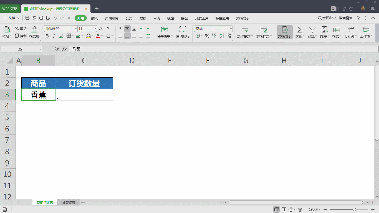This screenshot has height=213, width=379.
Task: Toggle italic formatting on selected cell
Action: (54, 36)
